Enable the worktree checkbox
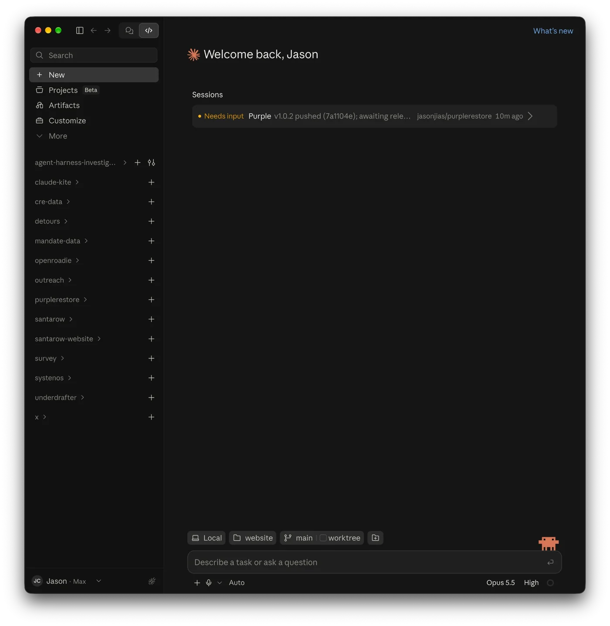The width and height of the screenshot is (610, 626). pyautogui.click(x=323, y=538)
